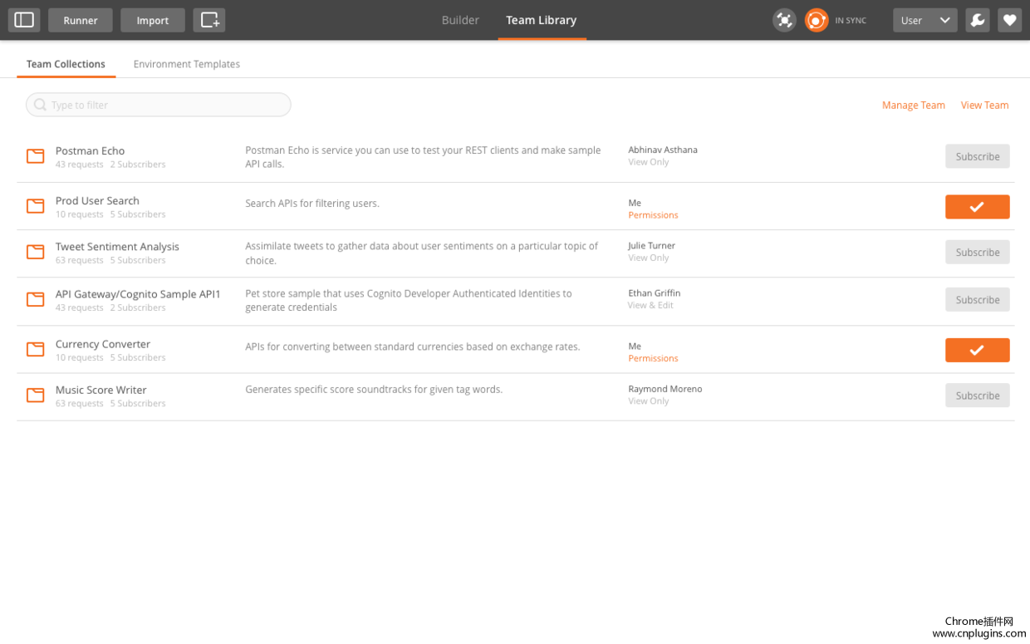Toggle the sidebar panel icon
The height and width of the screenshot is (644, 1030).
click(x=24, y=20)
